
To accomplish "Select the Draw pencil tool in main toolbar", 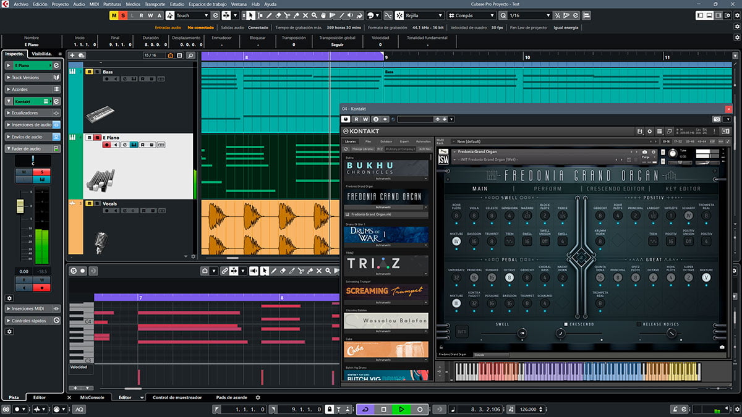I will (x=269, y=15).
